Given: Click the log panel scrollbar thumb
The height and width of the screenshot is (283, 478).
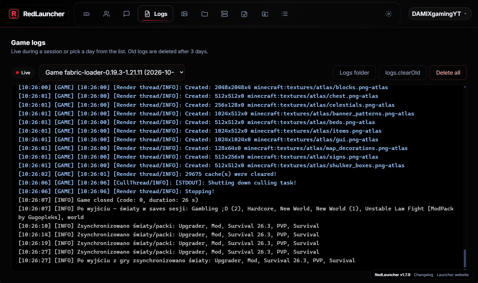Looking at the screenshot, I should click(x=465, y=258).
